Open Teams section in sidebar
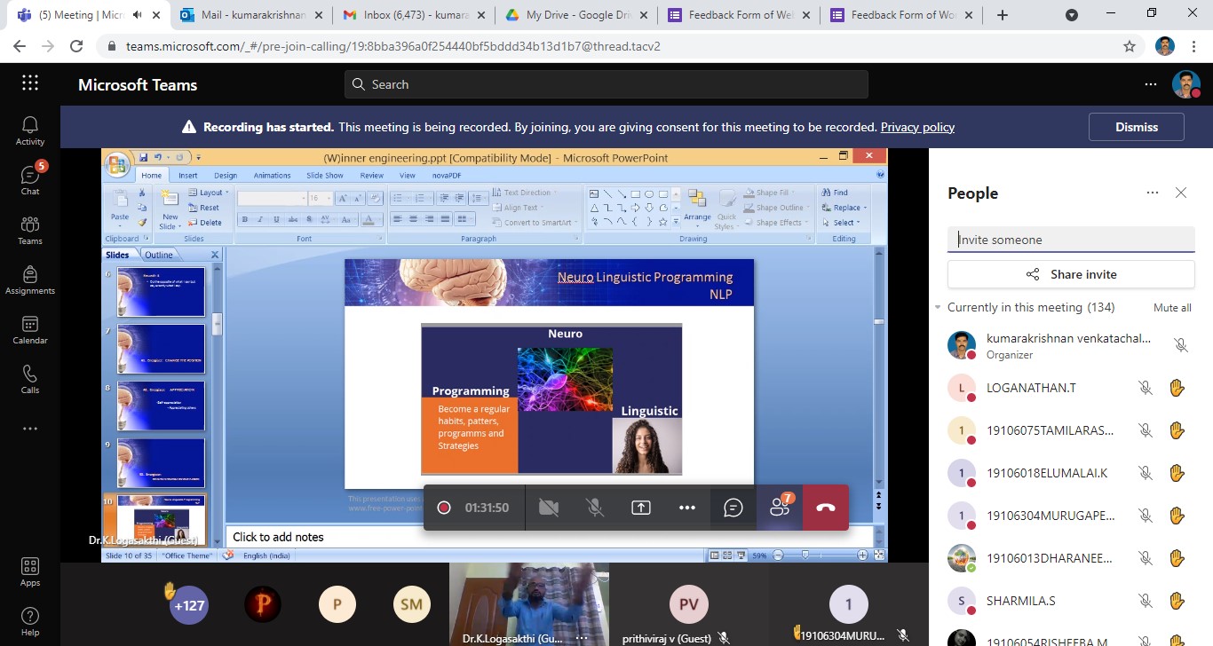The height and width of the screenshot is (646, 1213). [30, 230]
